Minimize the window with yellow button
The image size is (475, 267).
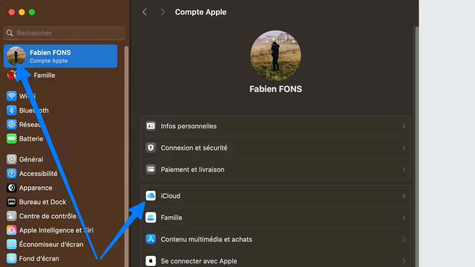22,12
